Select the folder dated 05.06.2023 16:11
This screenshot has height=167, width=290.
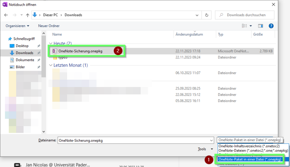[161, 101]
